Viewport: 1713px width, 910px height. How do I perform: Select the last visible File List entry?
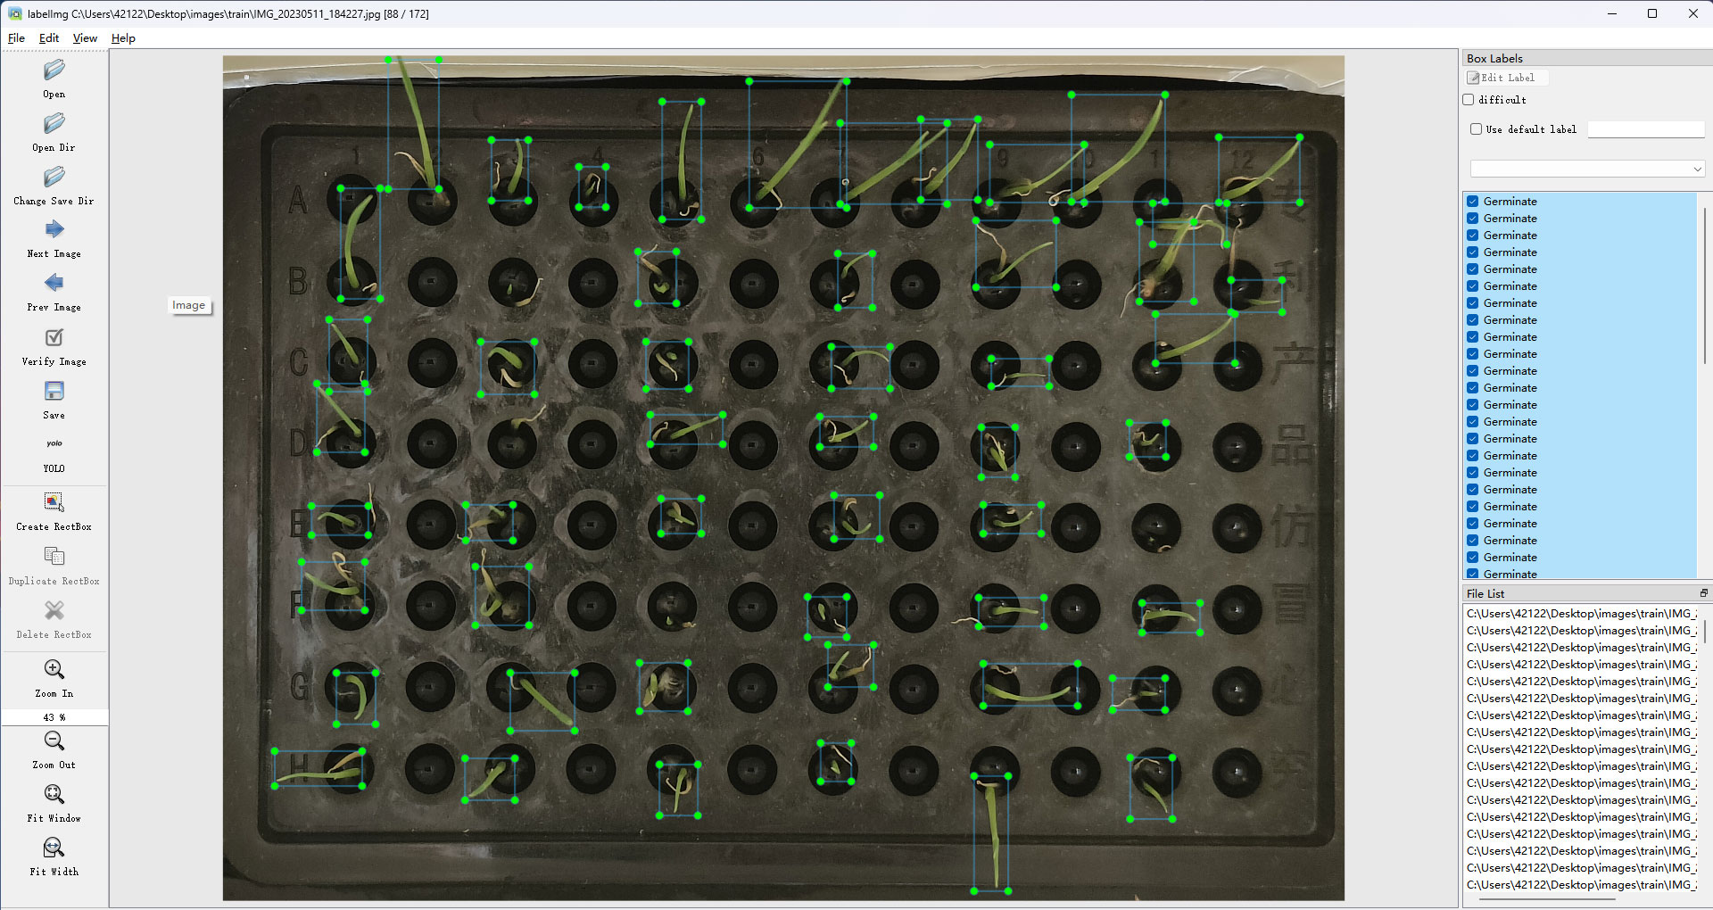coord(1581,885)
